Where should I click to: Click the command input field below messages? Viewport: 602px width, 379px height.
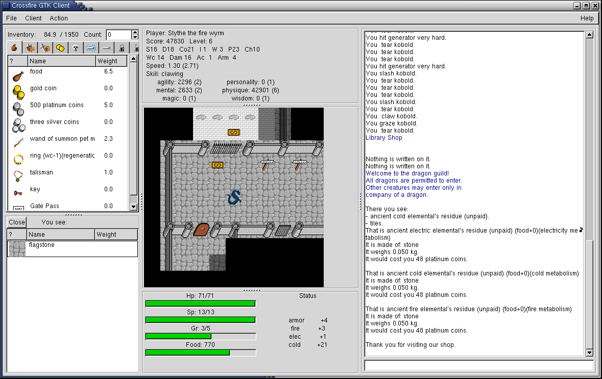click(478, 365)
